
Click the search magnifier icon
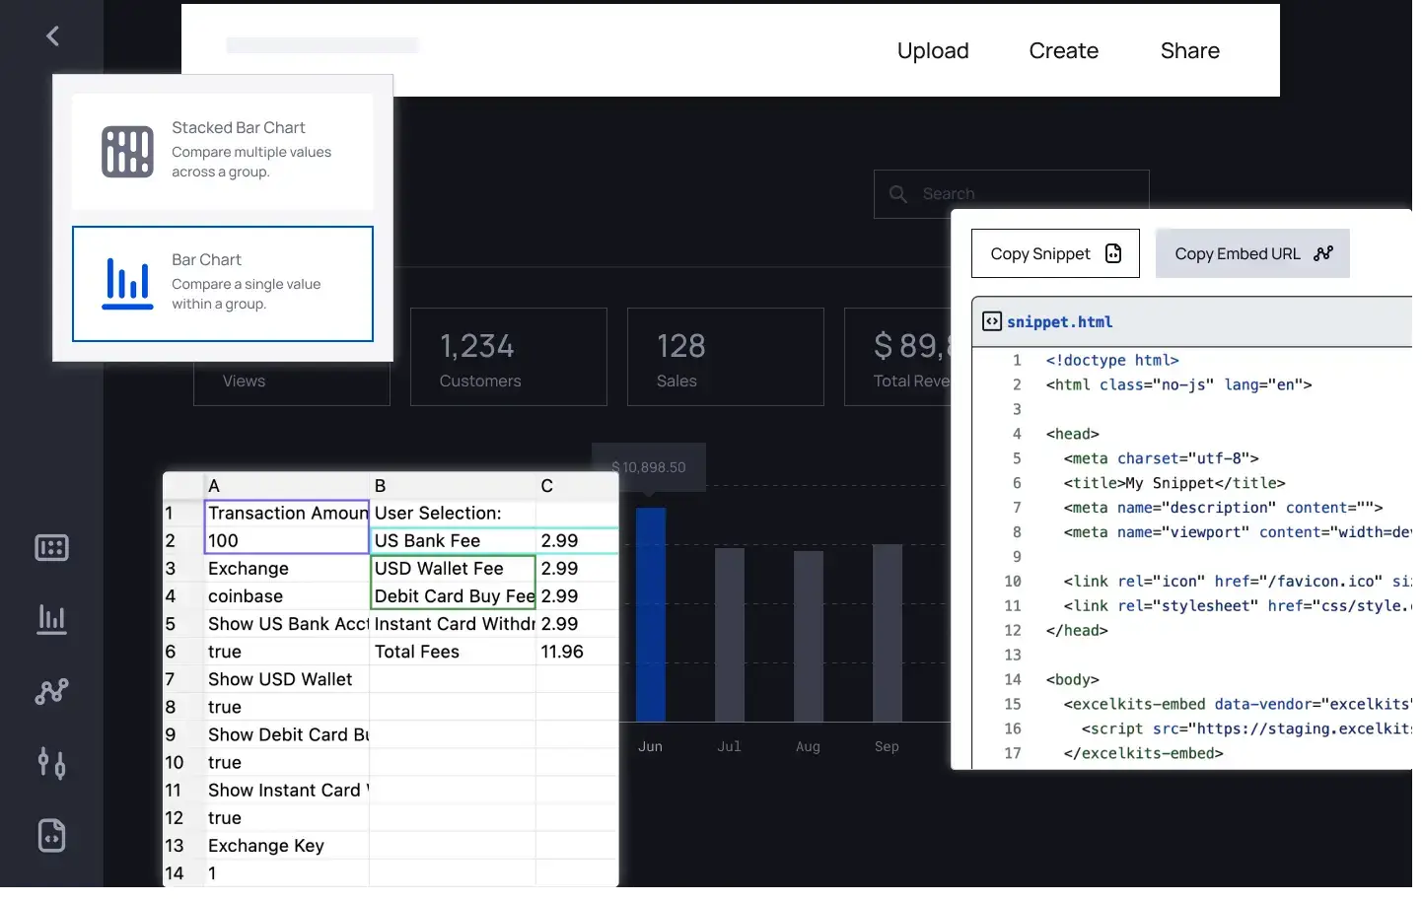tap(898, 194)
